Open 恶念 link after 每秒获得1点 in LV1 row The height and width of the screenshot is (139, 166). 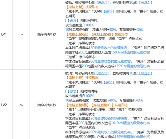click(x=102, y=2)
